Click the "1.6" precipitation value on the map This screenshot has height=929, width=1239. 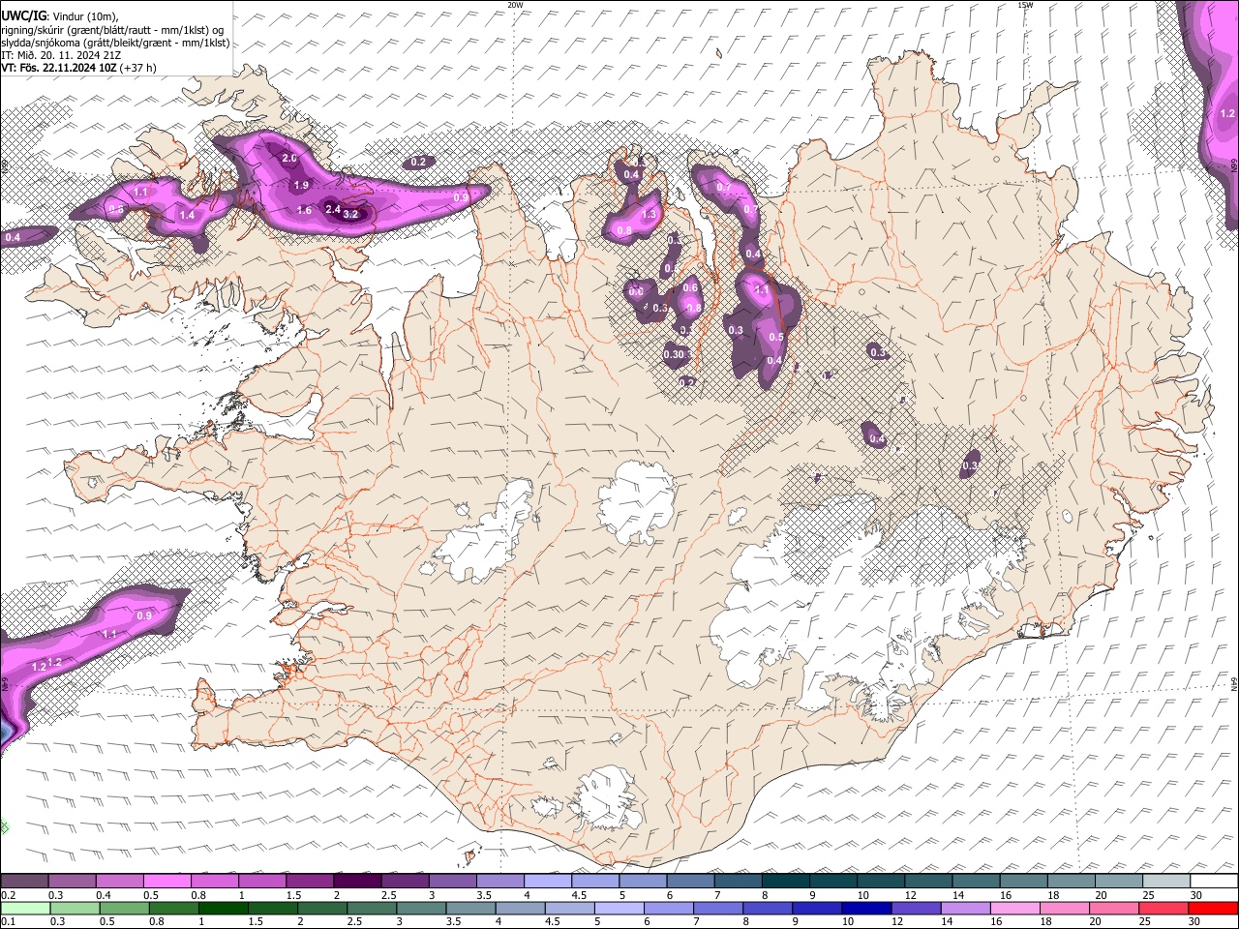tap(304, 210)
